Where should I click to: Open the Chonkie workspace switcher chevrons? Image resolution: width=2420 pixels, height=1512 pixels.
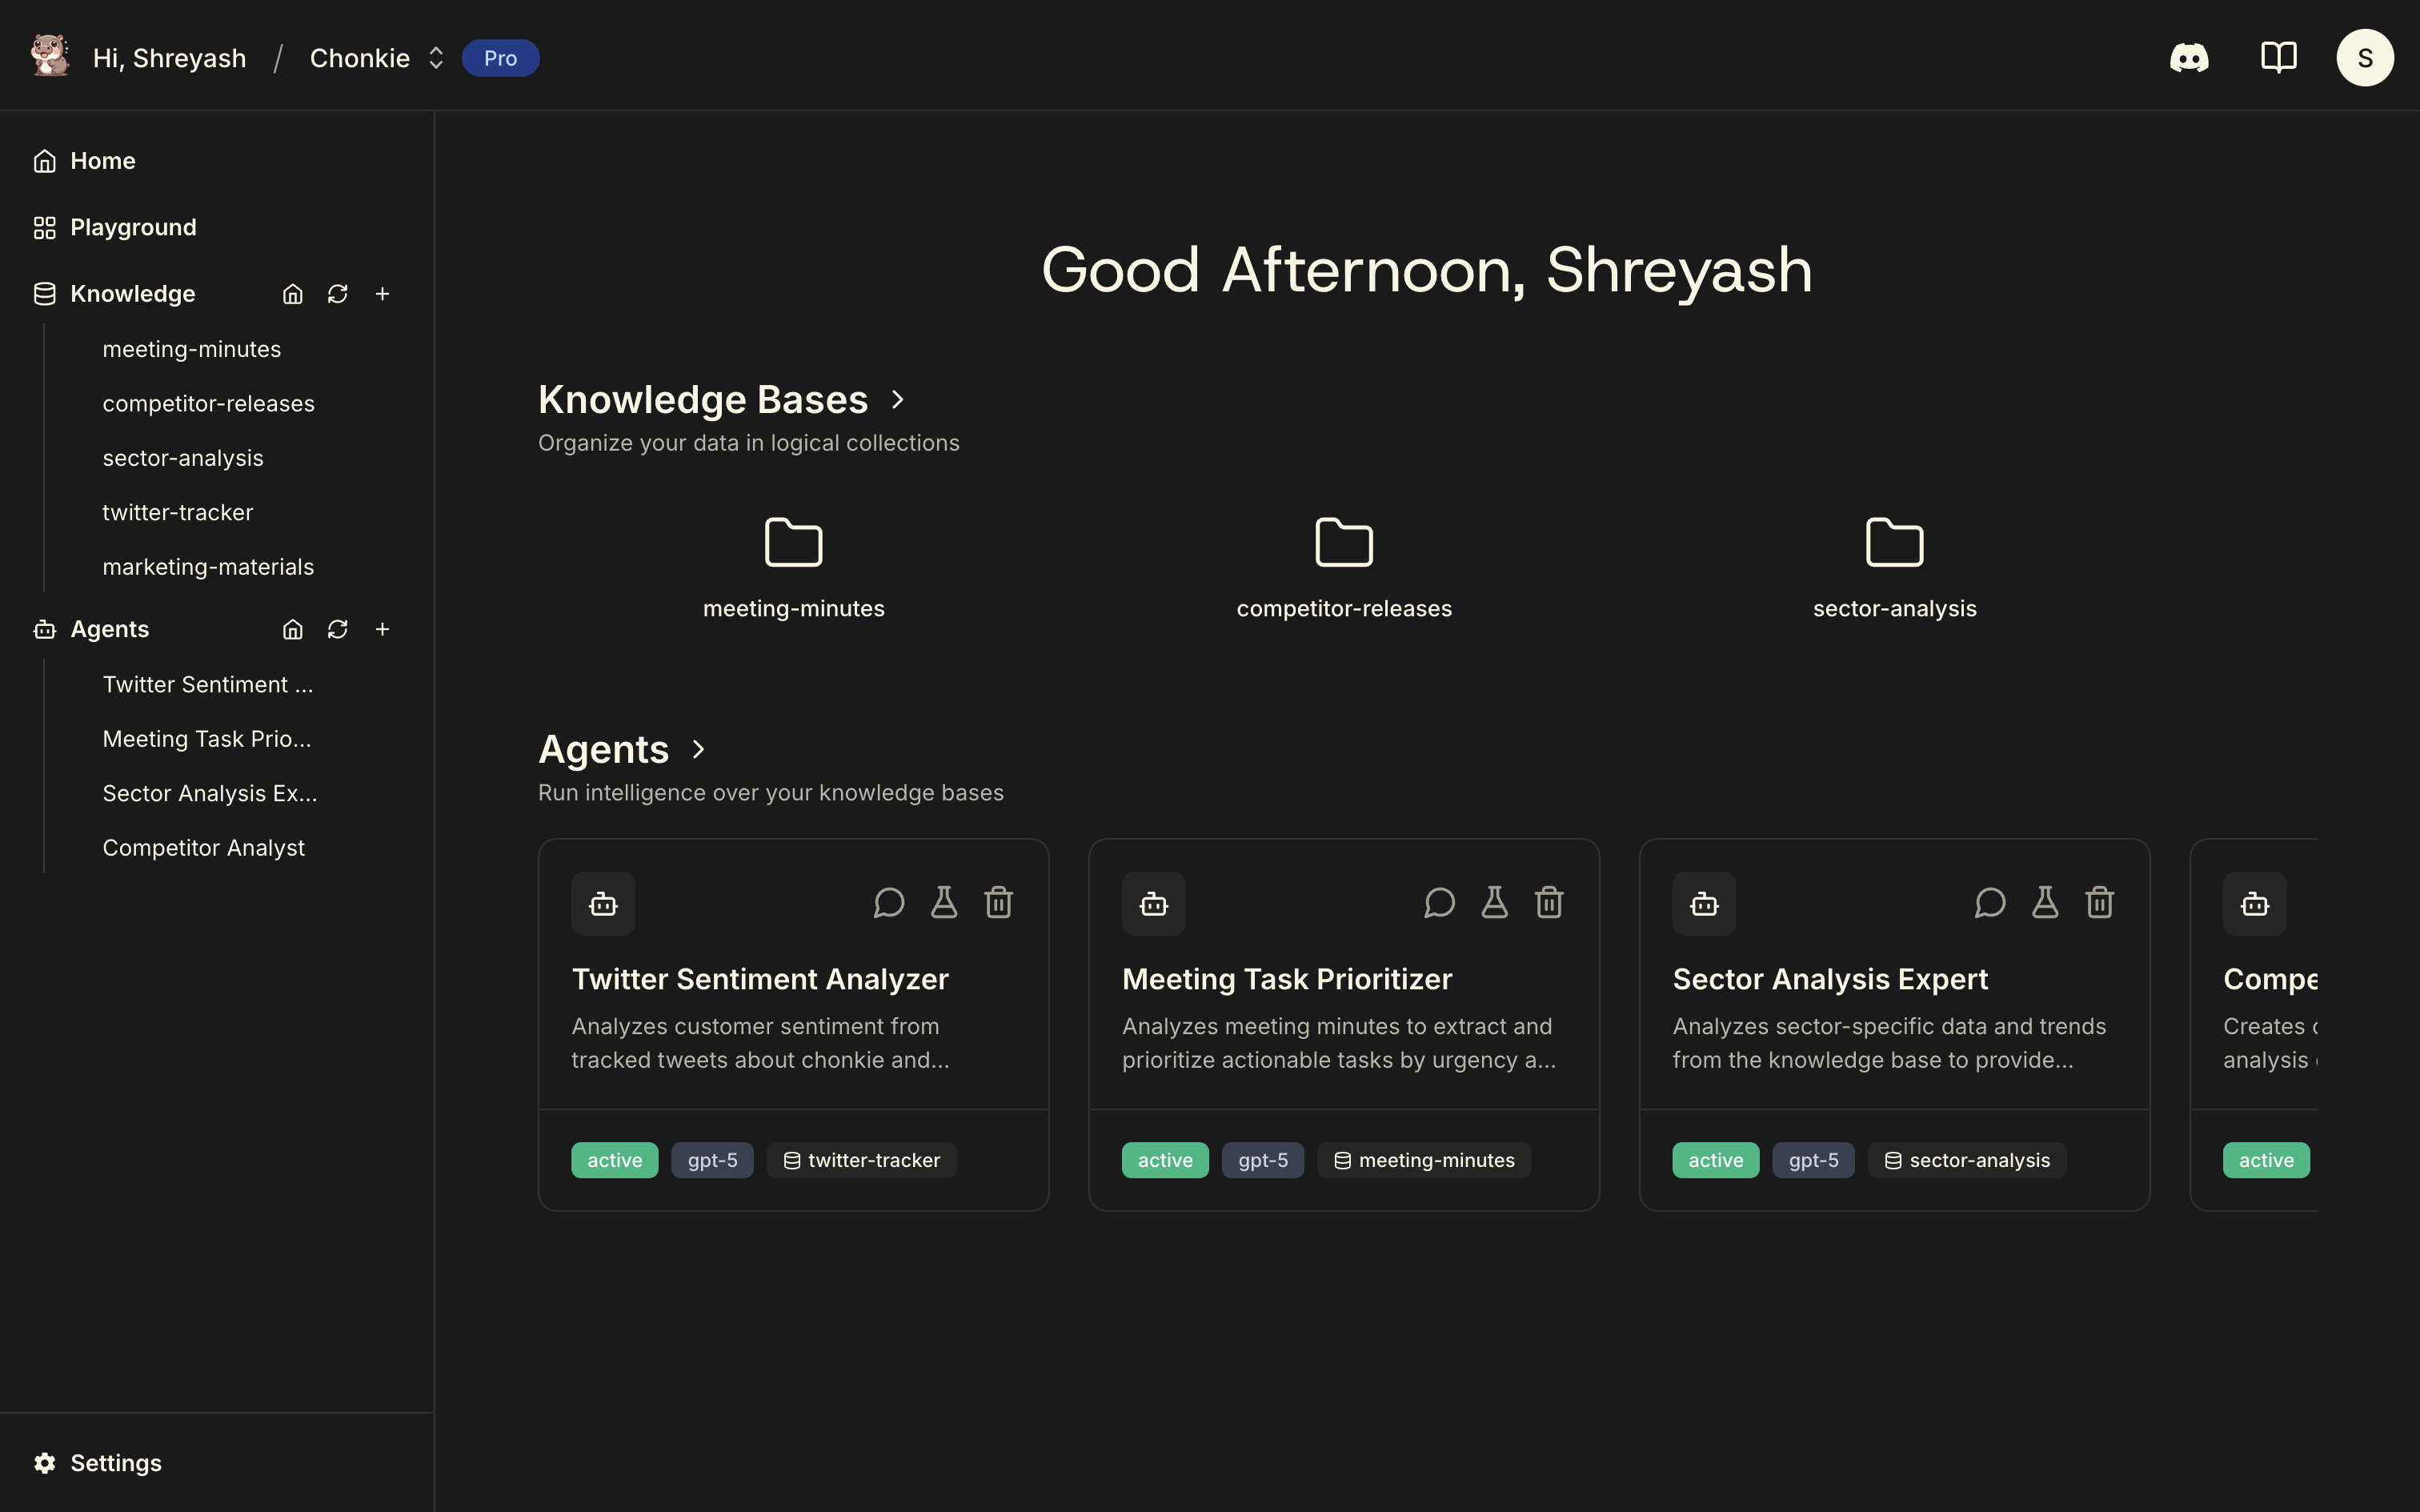point(436,57)
